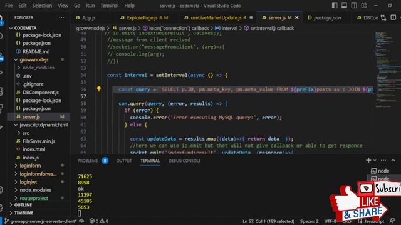Click the io.on("connection") callback breadcrumb
The height and width of the screenshot is (225, 401).
coord(176,28)
